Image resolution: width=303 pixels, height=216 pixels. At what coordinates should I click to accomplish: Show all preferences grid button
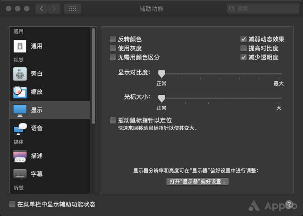point(73,9)
